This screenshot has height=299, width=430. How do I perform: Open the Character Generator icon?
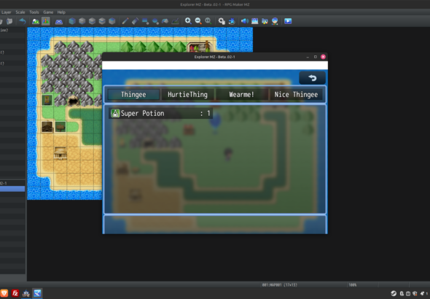[x=275, y=21]
